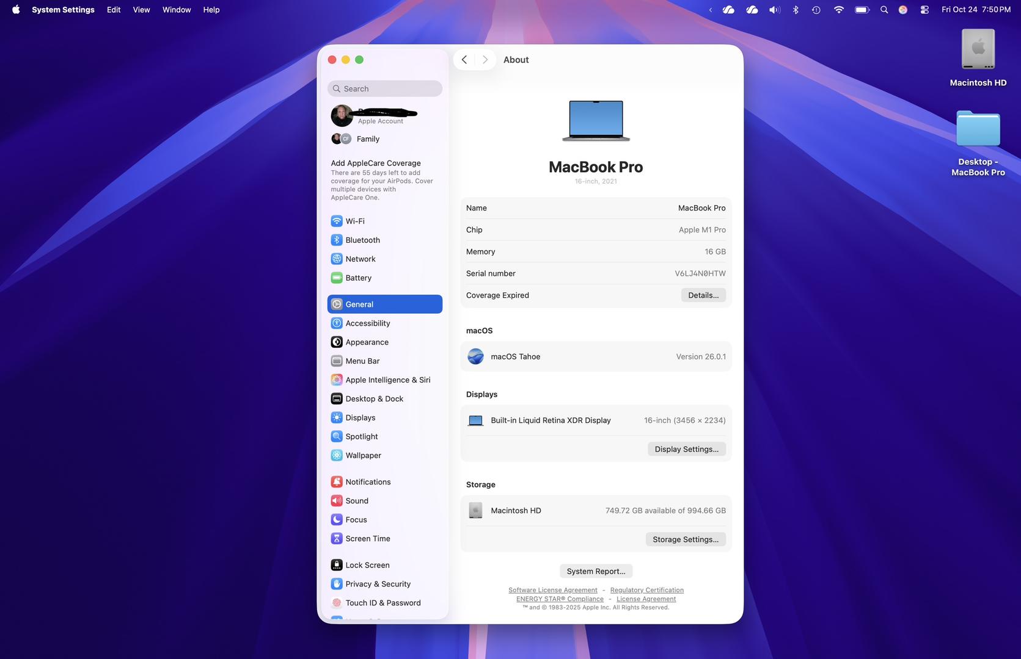Click the Storage Settings… button
The height and width of the screenshot is (659, 1021).
click(x=685, y=539)
